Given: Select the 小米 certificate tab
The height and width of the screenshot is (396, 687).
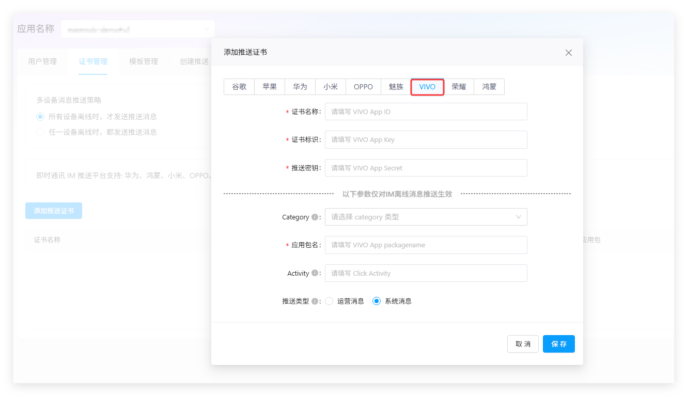Looking at the screenshot, I should (x=331, y=87).
